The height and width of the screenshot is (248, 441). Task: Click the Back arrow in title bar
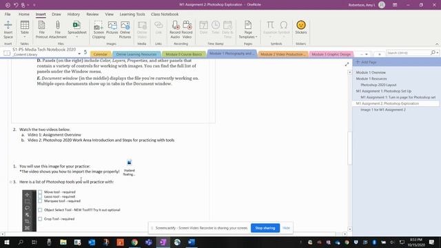[x=8, y=5]
